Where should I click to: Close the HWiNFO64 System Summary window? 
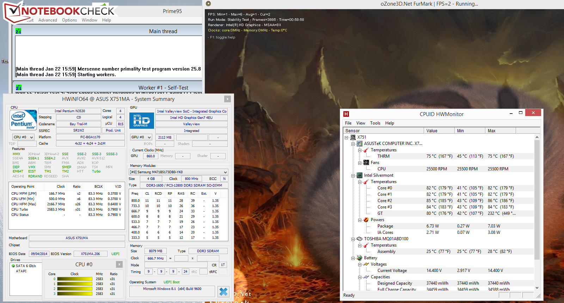point(227,99)
